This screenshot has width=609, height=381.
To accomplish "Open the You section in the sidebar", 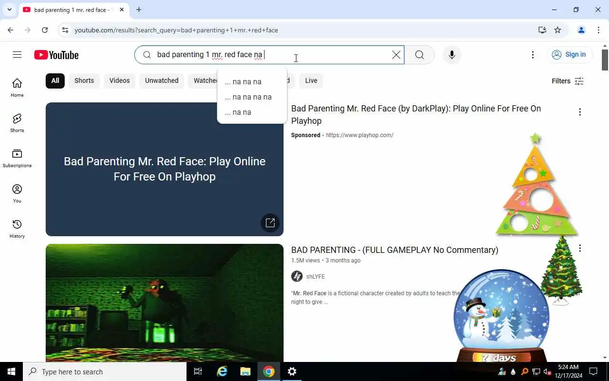I will [17, 193].
